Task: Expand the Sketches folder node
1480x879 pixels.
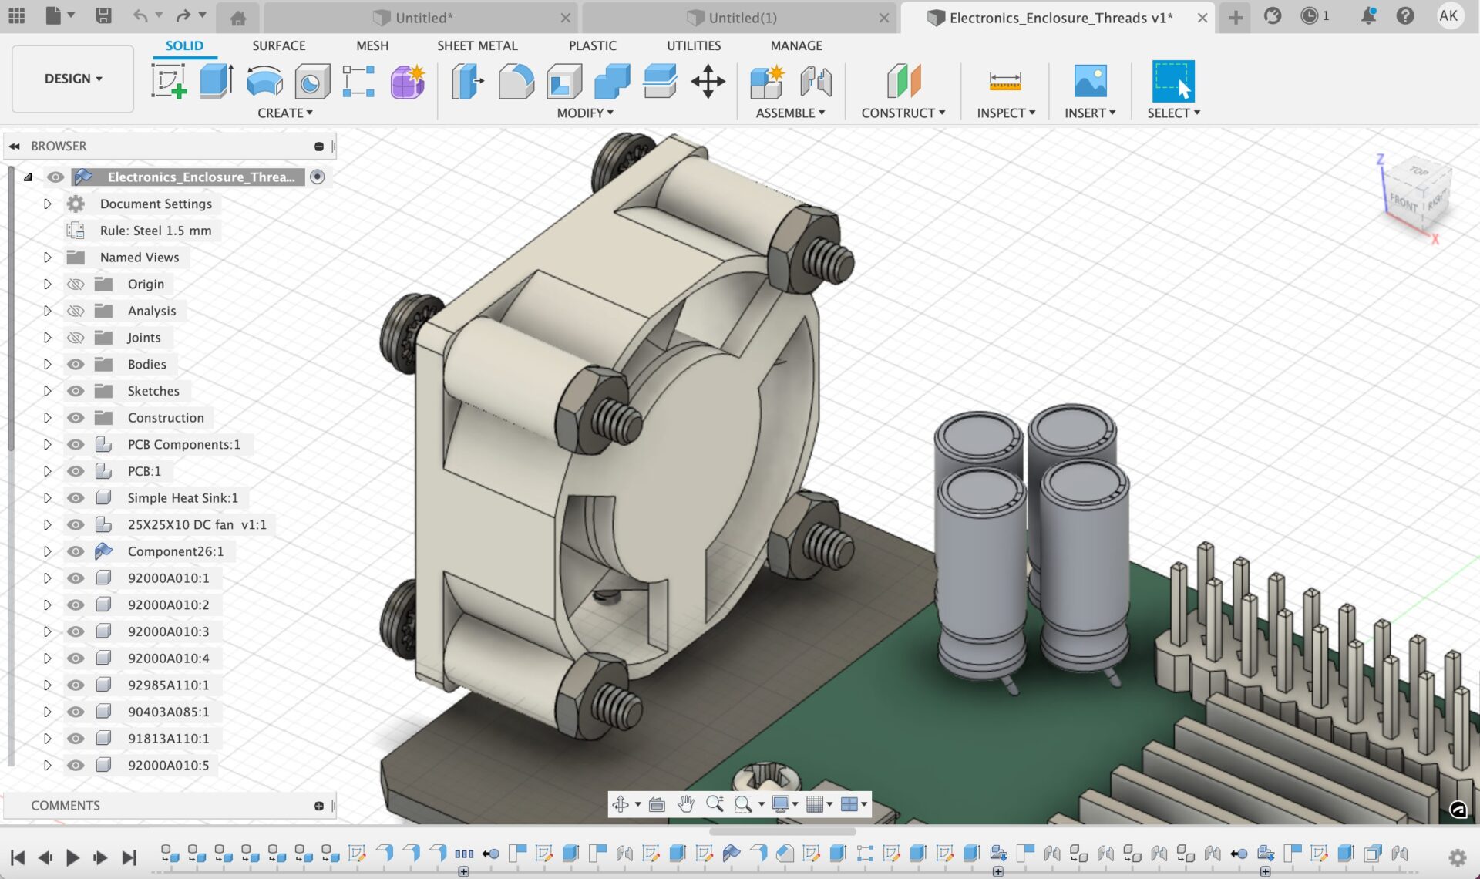Action: [47, 391]
